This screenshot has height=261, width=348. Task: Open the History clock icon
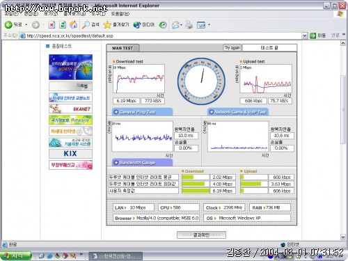163,25
